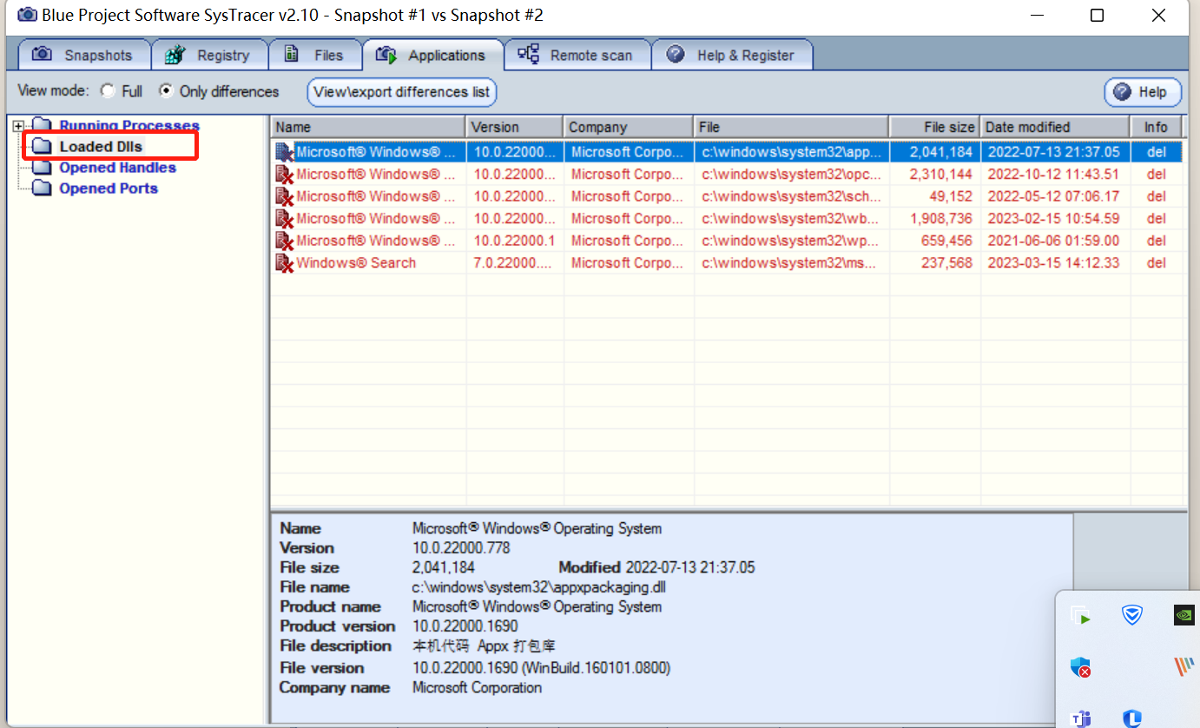The height and width of the screenshot is (728, 1200).
Task: Click the icon of the selected appxpackaging row
Action: (284, 152)
